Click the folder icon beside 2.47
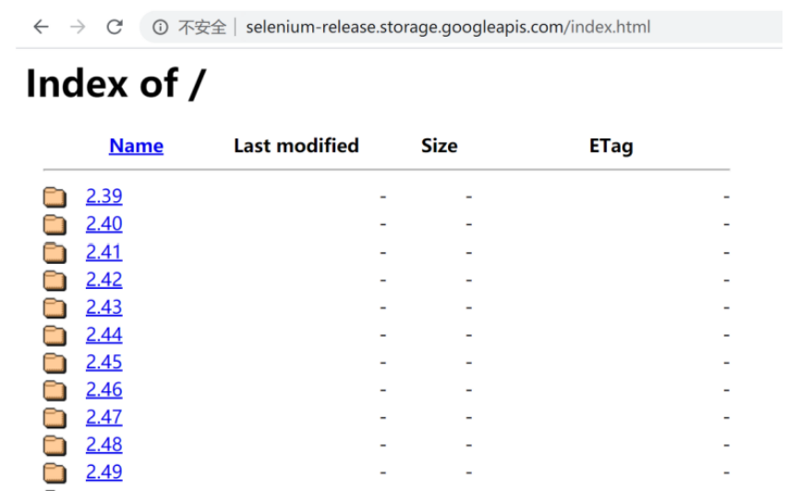The image size is (785, 491). coord(55,418)
